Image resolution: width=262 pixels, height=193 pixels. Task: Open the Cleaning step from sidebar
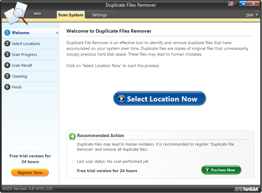pyautogui.click(x=20, y=76)
